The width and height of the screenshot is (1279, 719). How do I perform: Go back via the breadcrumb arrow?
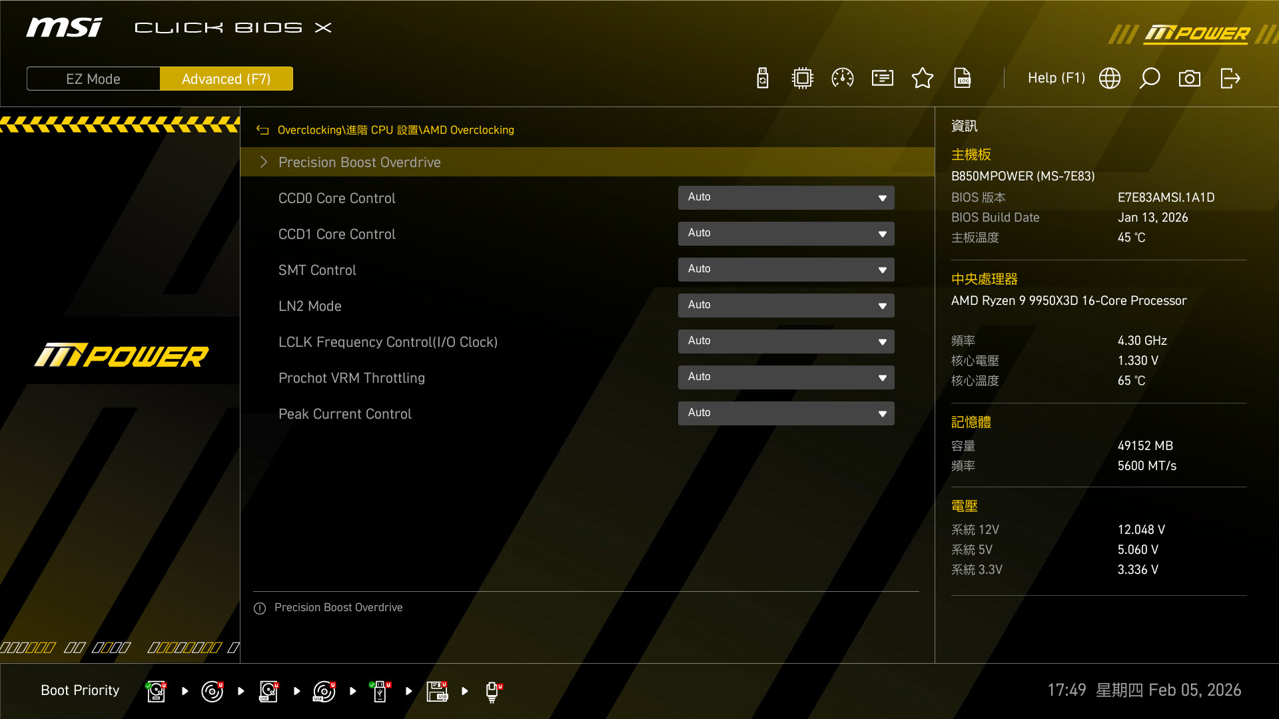tap(262, 130)
